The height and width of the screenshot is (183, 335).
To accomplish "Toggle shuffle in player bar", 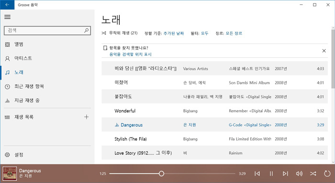I will (x=313, y=173).
